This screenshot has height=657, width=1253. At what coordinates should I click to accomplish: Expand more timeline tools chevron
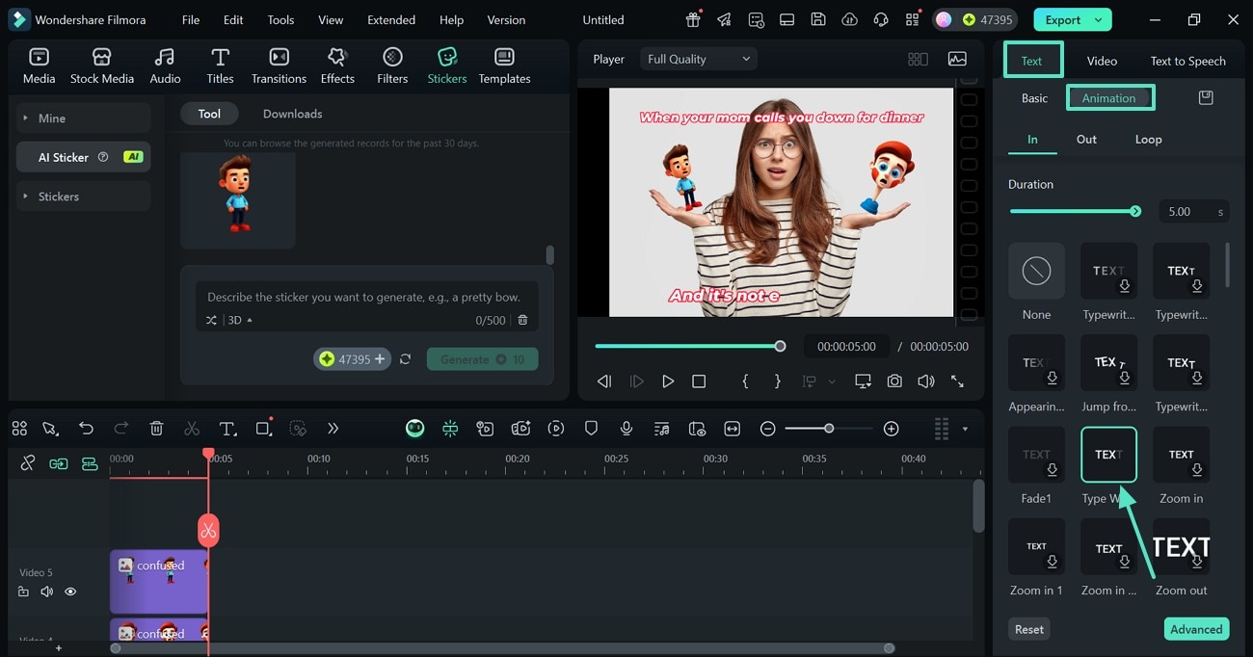[333, 429]
